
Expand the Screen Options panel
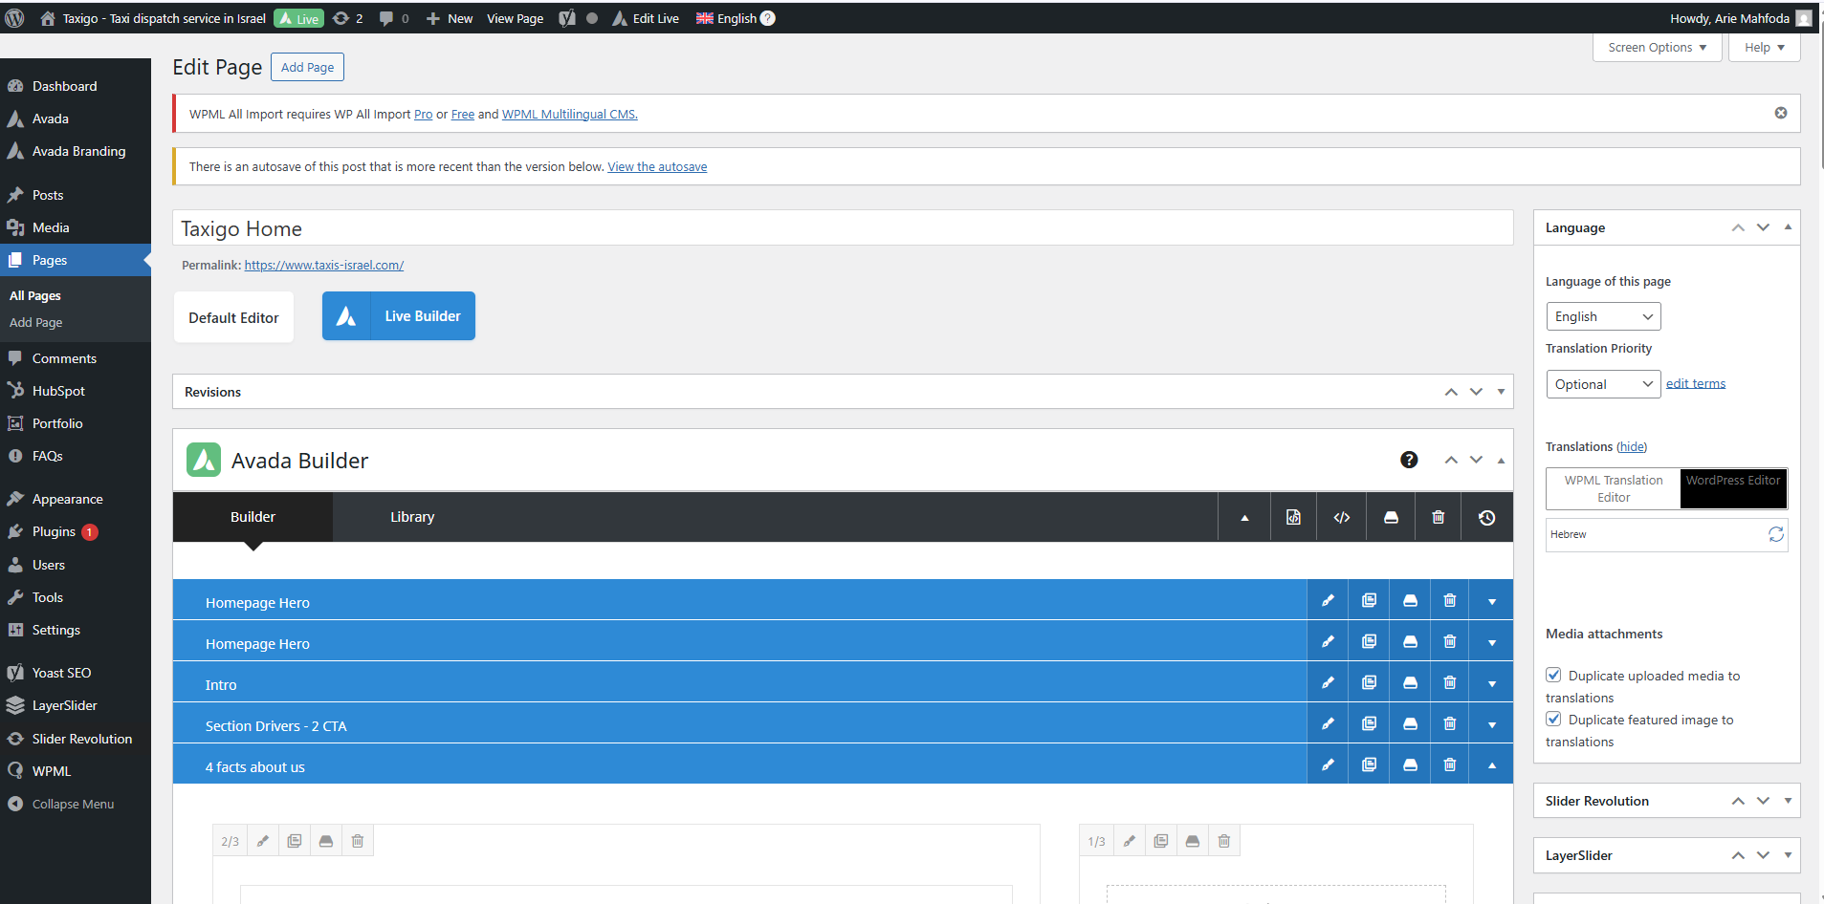[x=1657, y=48]
